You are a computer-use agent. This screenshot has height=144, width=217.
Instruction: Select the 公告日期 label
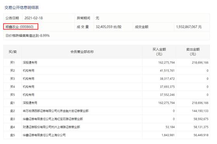pos(12,18)
